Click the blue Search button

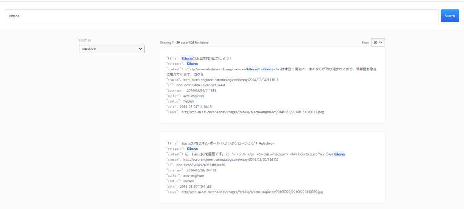tap(450, 16)
